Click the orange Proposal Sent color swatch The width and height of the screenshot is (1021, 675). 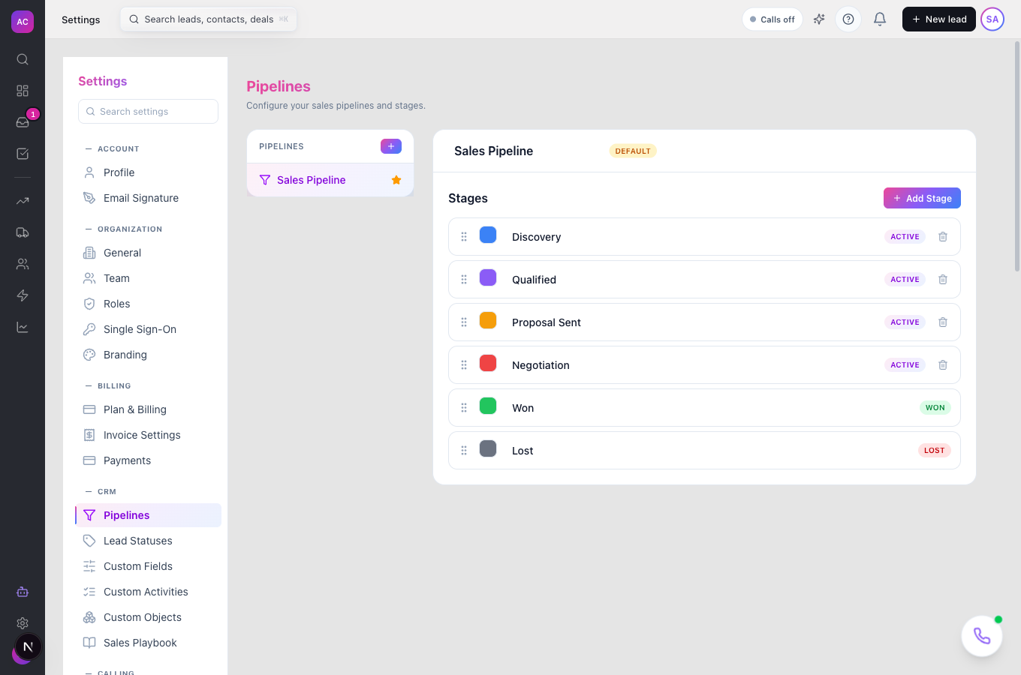pos(488,320)
